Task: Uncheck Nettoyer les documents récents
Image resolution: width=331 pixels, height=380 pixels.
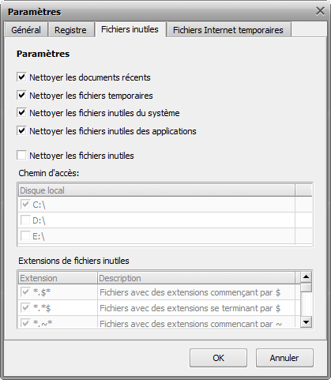Action: tap(21, 77)
